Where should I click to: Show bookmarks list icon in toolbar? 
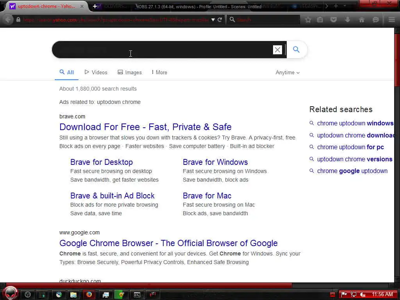(320, 20)
